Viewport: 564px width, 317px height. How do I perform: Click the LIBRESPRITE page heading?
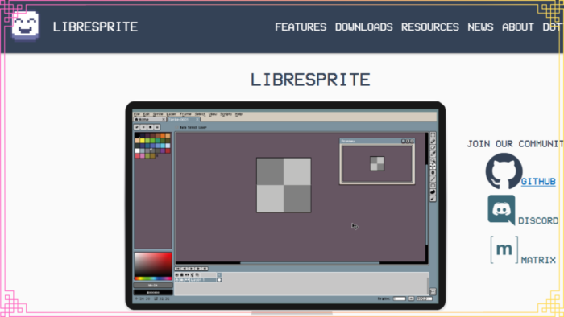tap(310, 80)
